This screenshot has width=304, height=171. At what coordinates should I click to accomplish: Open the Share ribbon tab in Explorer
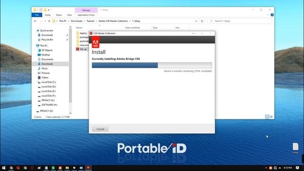[59, 15]
